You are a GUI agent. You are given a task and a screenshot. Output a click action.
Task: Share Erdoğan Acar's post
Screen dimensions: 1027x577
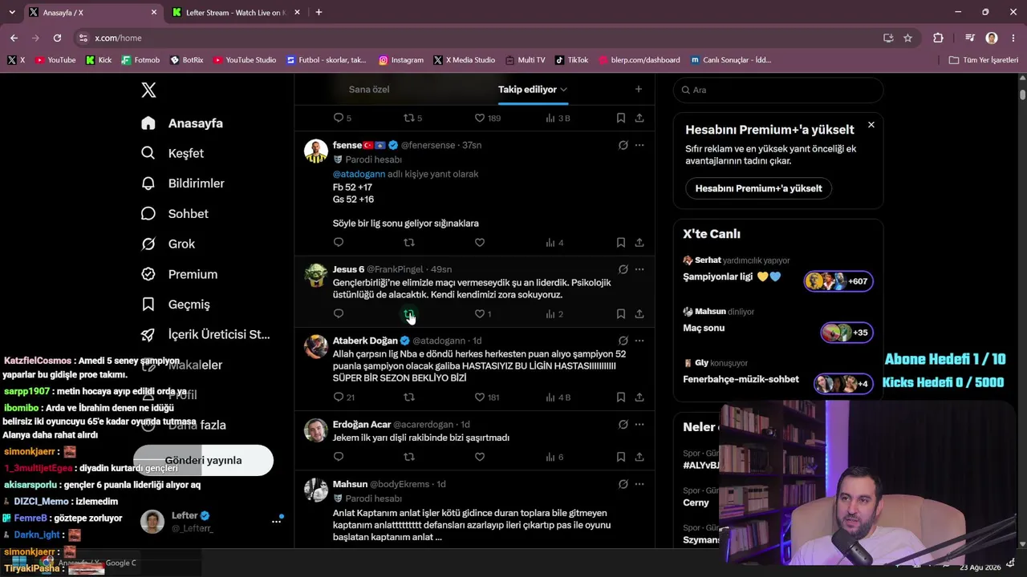pos(639,457)
